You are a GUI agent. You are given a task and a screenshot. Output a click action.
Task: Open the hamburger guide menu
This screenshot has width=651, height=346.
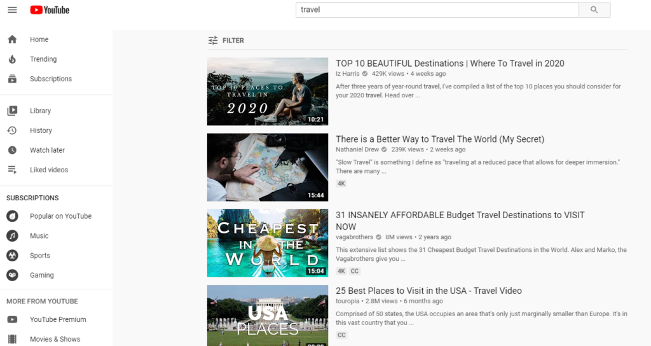coord(13,10)
